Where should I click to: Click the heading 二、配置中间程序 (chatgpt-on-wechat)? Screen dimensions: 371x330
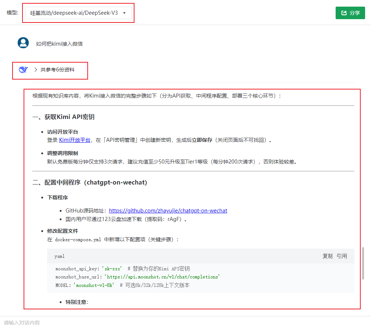pos(90,182)
